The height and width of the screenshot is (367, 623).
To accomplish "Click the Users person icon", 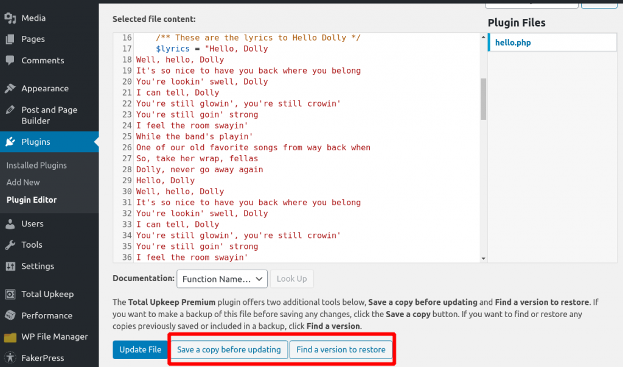I will tap(10, 224).
